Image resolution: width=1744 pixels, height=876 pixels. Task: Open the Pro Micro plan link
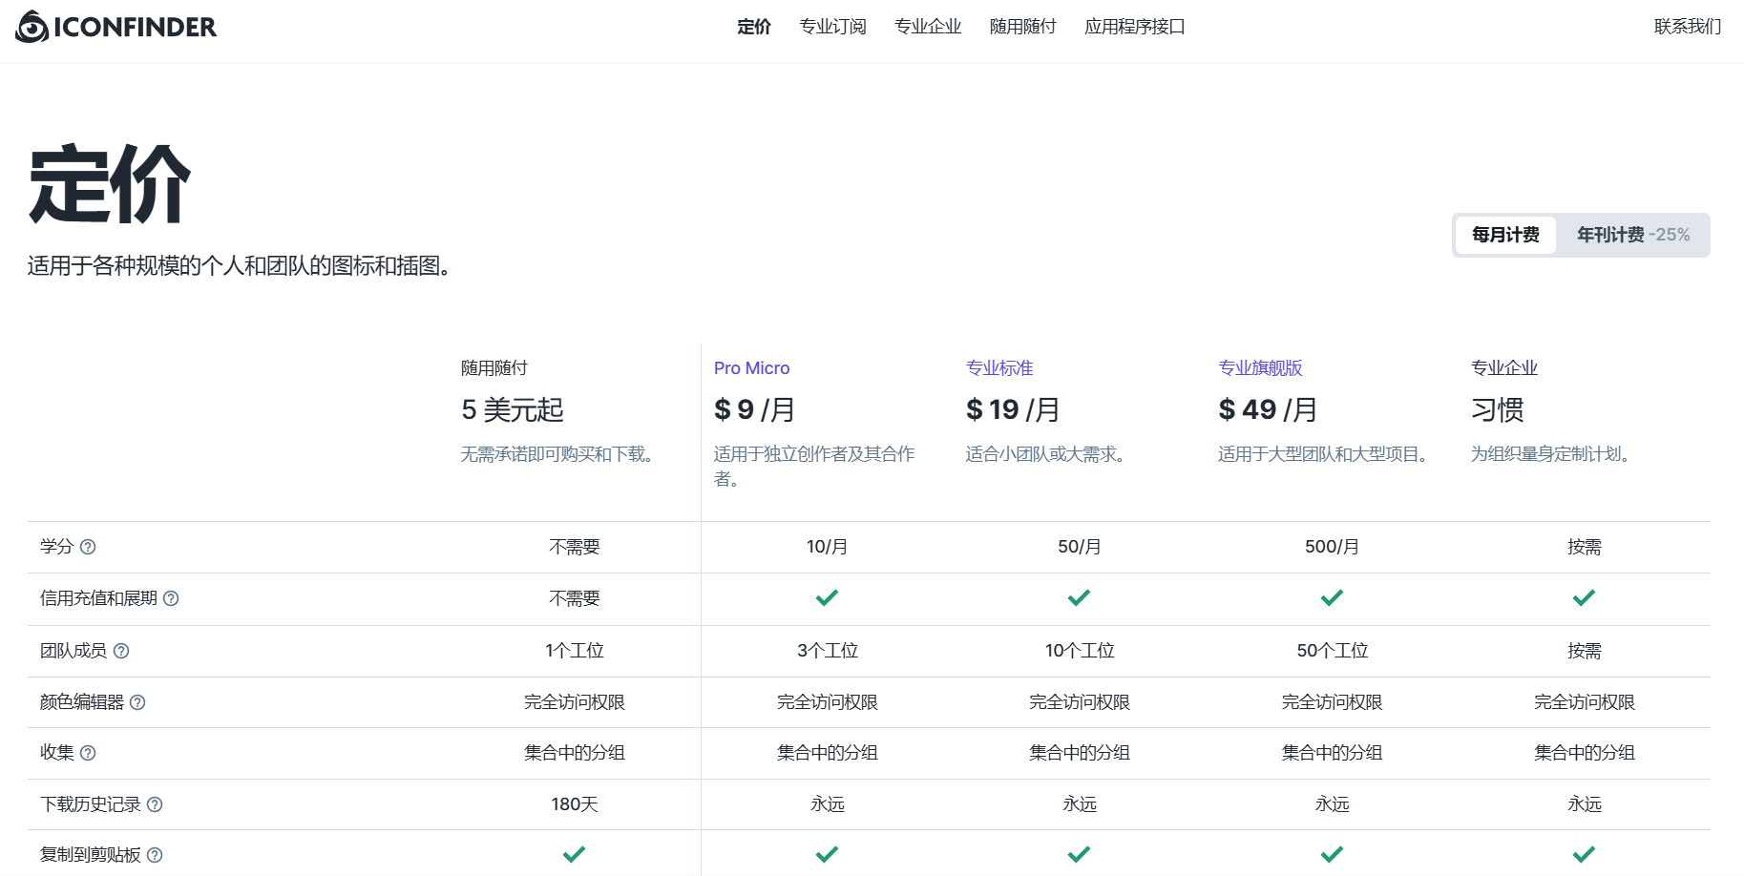pyautogui.click(x=752, y=368)
